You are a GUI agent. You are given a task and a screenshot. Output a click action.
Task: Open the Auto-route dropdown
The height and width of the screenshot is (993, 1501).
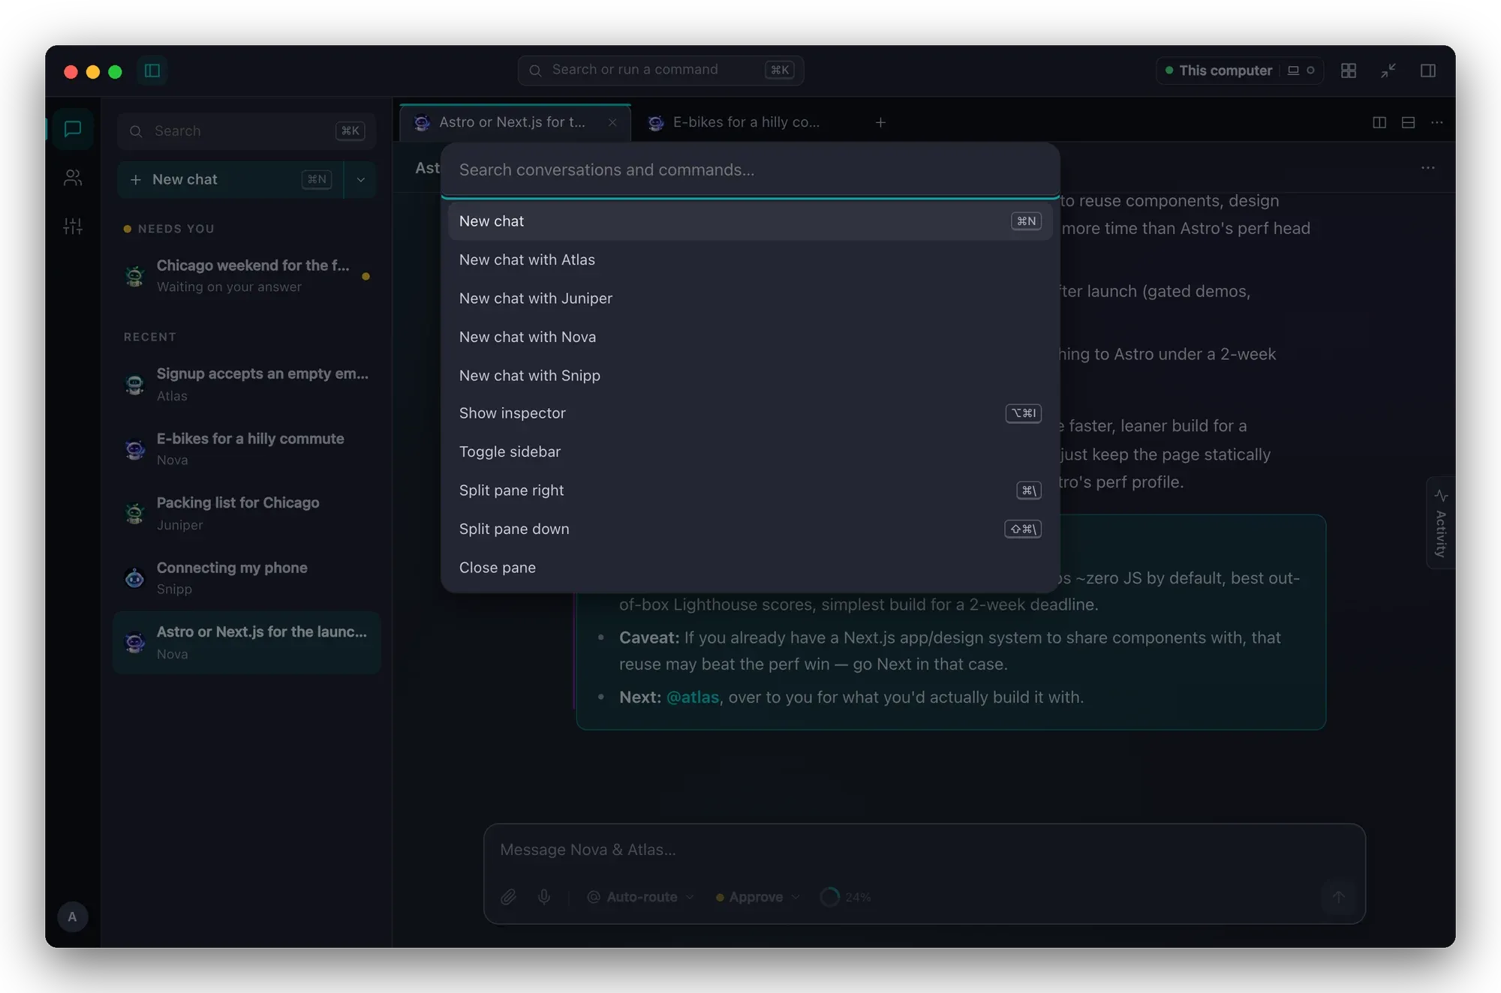(x=640, y=897)
